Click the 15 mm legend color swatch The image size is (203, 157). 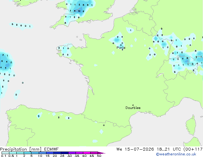50,153
